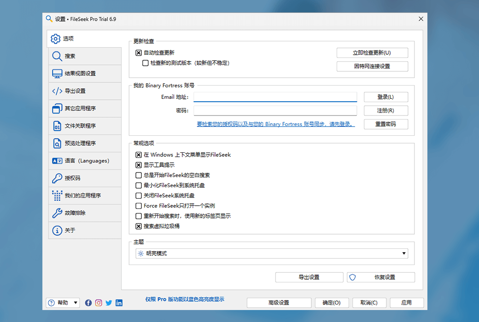
Task: Click the sun icon in theme box
Action: tap(140, 253)
